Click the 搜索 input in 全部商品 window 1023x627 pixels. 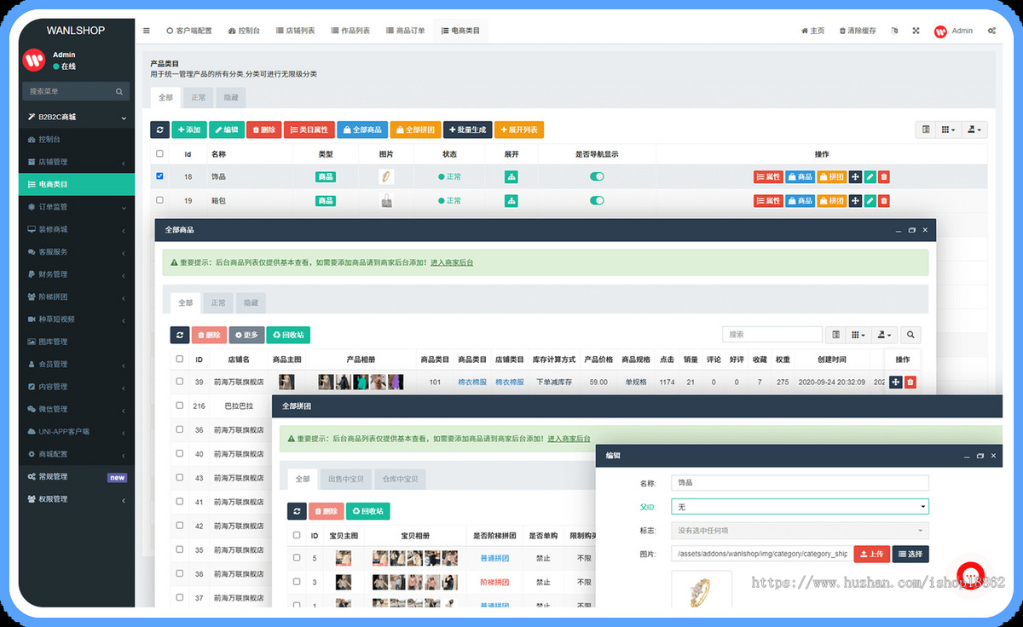(772, 335)
